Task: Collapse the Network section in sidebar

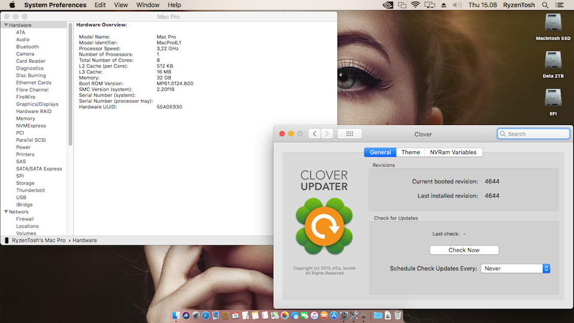Action: pyautogui.click(x=6, y=212)
